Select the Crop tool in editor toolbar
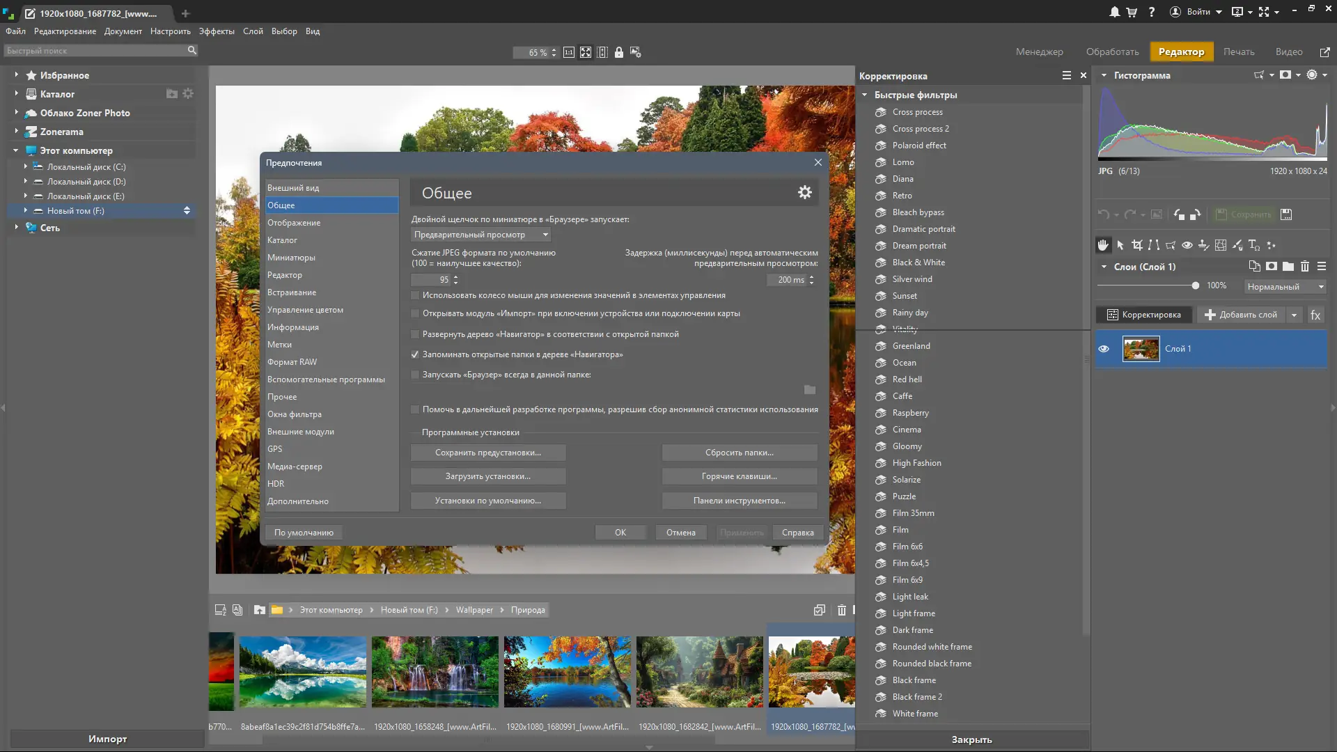1337x752 pixels. coord(1136,245)
